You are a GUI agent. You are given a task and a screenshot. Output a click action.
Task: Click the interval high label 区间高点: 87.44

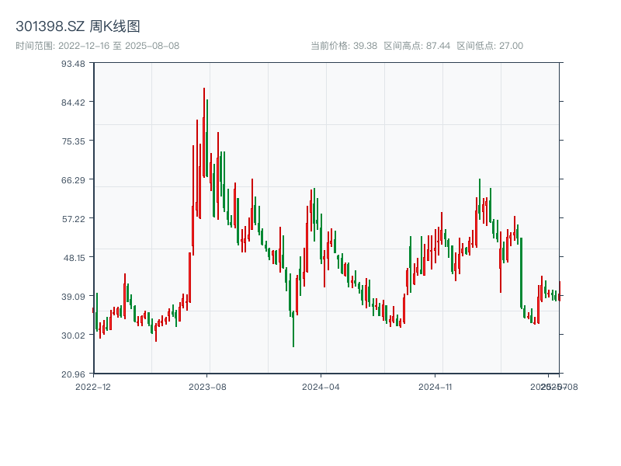pos(417,46)
